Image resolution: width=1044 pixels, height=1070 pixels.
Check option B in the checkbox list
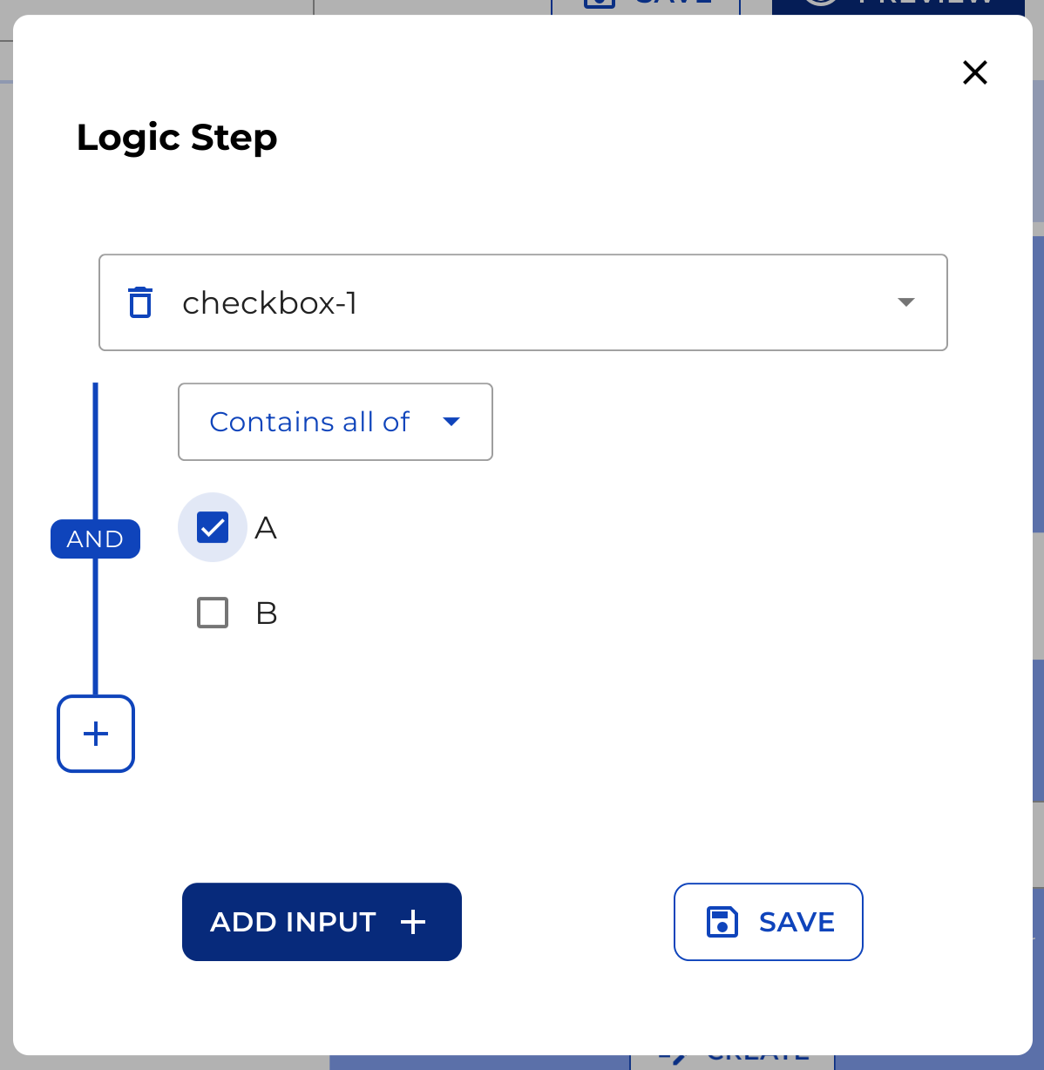click(212, 613)
